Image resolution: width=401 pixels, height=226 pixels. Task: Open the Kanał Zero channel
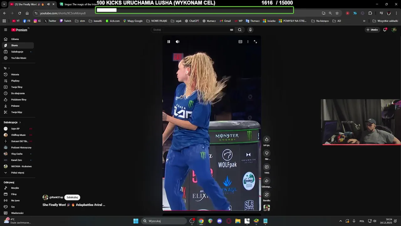[x=18, y=160]
